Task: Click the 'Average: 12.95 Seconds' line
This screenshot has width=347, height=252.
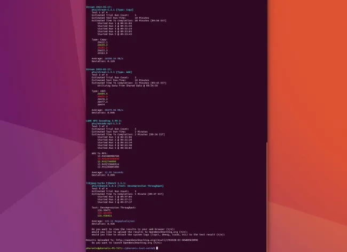Action: (107, 172)
